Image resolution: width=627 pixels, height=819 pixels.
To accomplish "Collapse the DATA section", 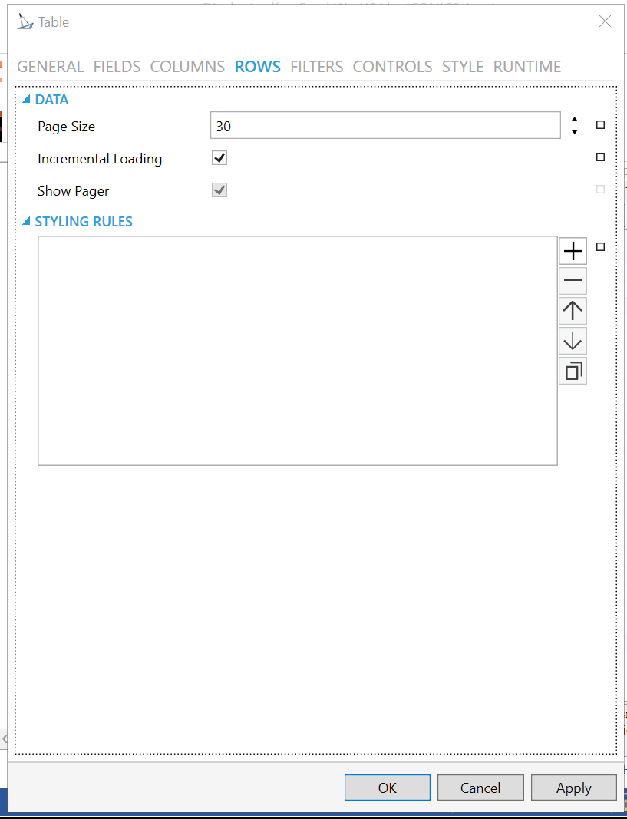I will click(27, 99).
